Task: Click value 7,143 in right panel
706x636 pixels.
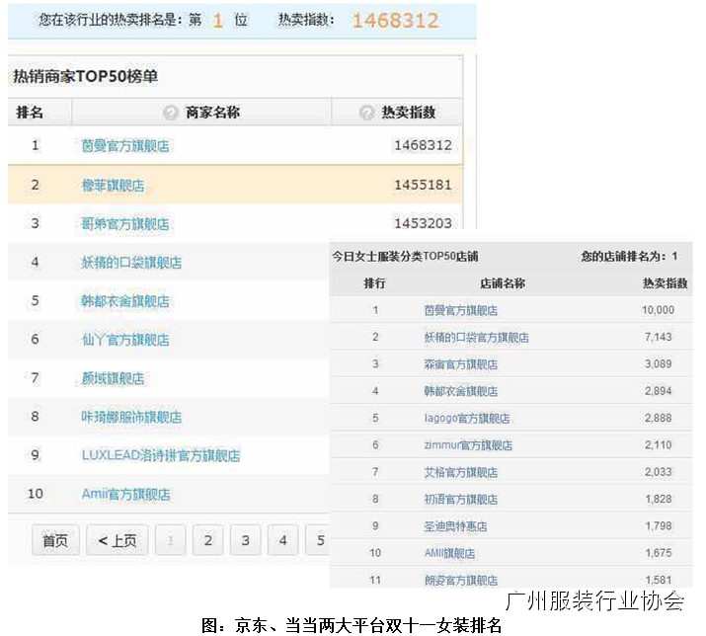Action: point(658,337)
